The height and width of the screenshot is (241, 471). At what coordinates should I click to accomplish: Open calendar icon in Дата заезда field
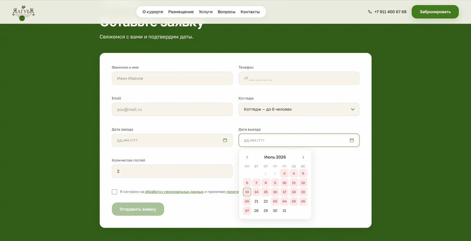[225, 140]
